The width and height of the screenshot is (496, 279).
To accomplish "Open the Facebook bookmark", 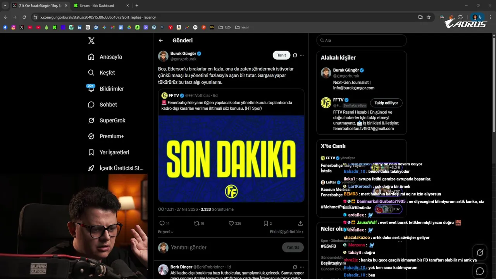I will [x=5, y=28].
